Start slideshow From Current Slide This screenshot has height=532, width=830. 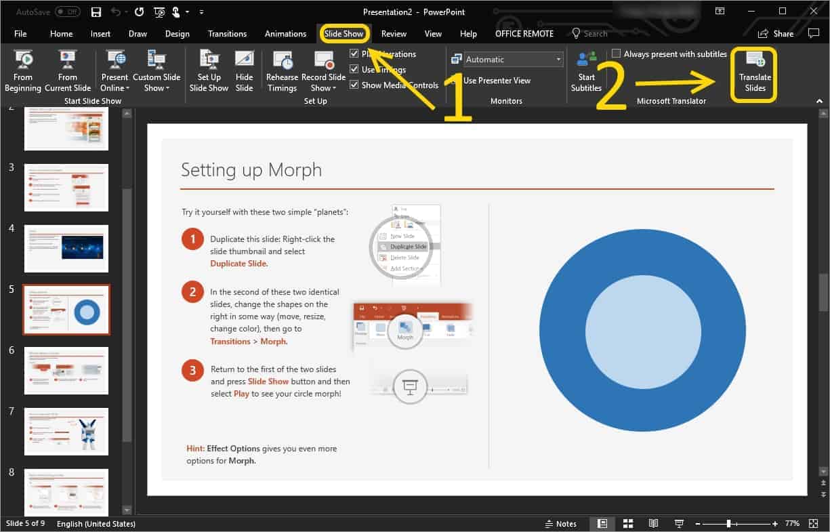(68, 70)
